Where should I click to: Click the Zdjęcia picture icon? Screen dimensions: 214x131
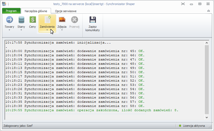(62, 20)
